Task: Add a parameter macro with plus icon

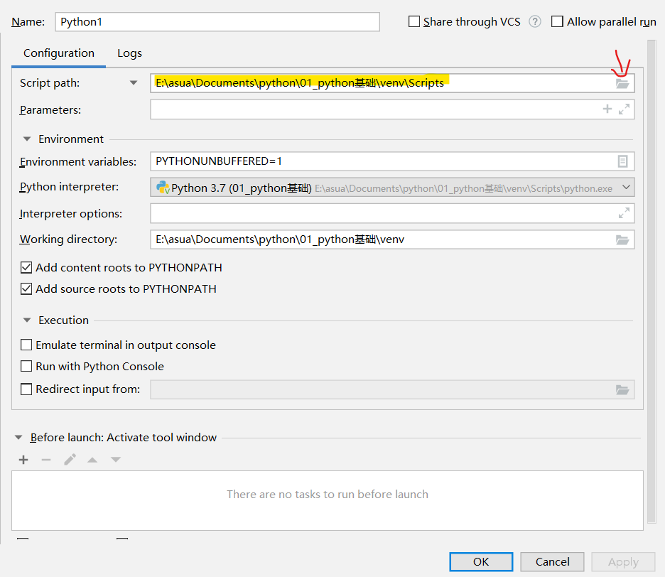Action: (x=607, y=109)
